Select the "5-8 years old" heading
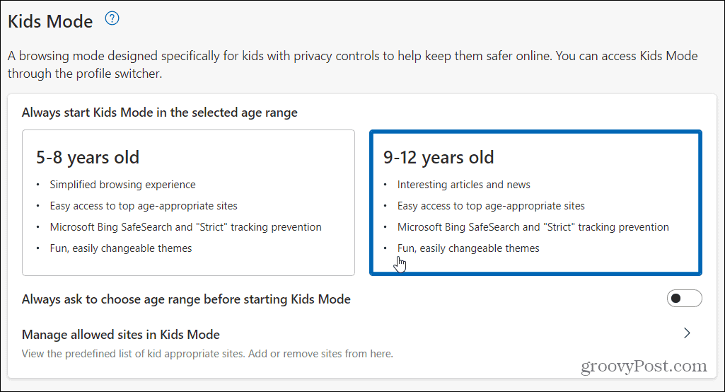The width and height of the screenshot is (725, 392). [x=88, y=157]
